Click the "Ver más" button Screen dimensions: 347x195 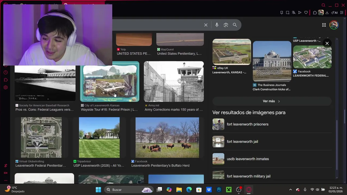(272, 101)
